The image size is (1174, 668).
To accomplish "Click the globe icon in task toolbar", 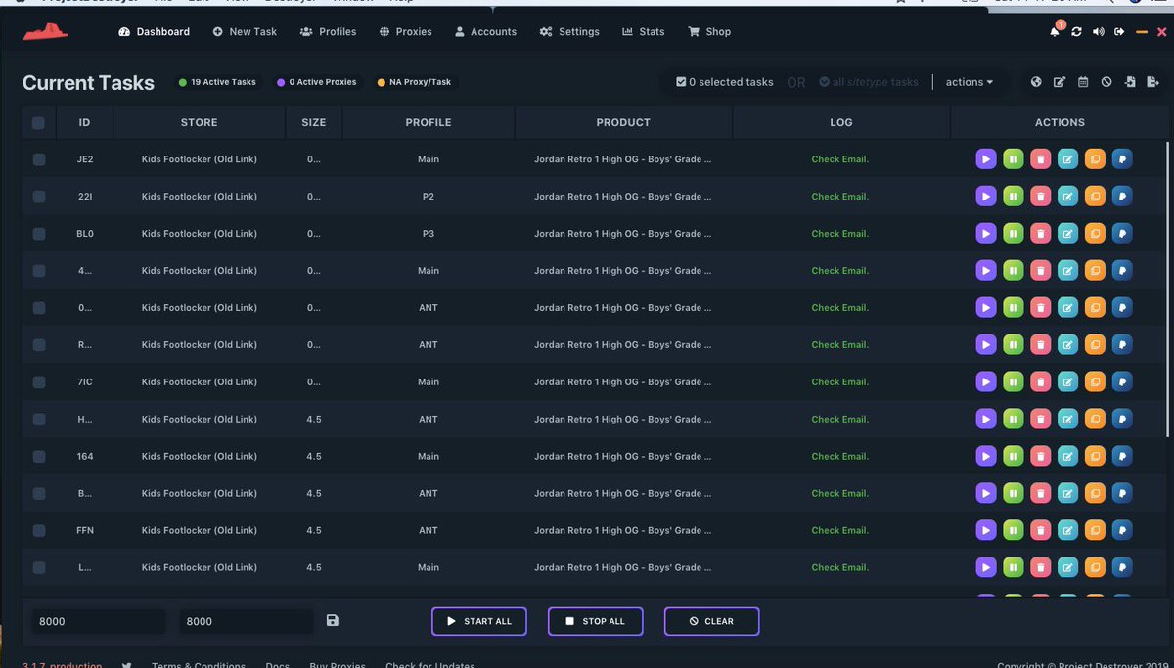I will [x=1036, y=82].
